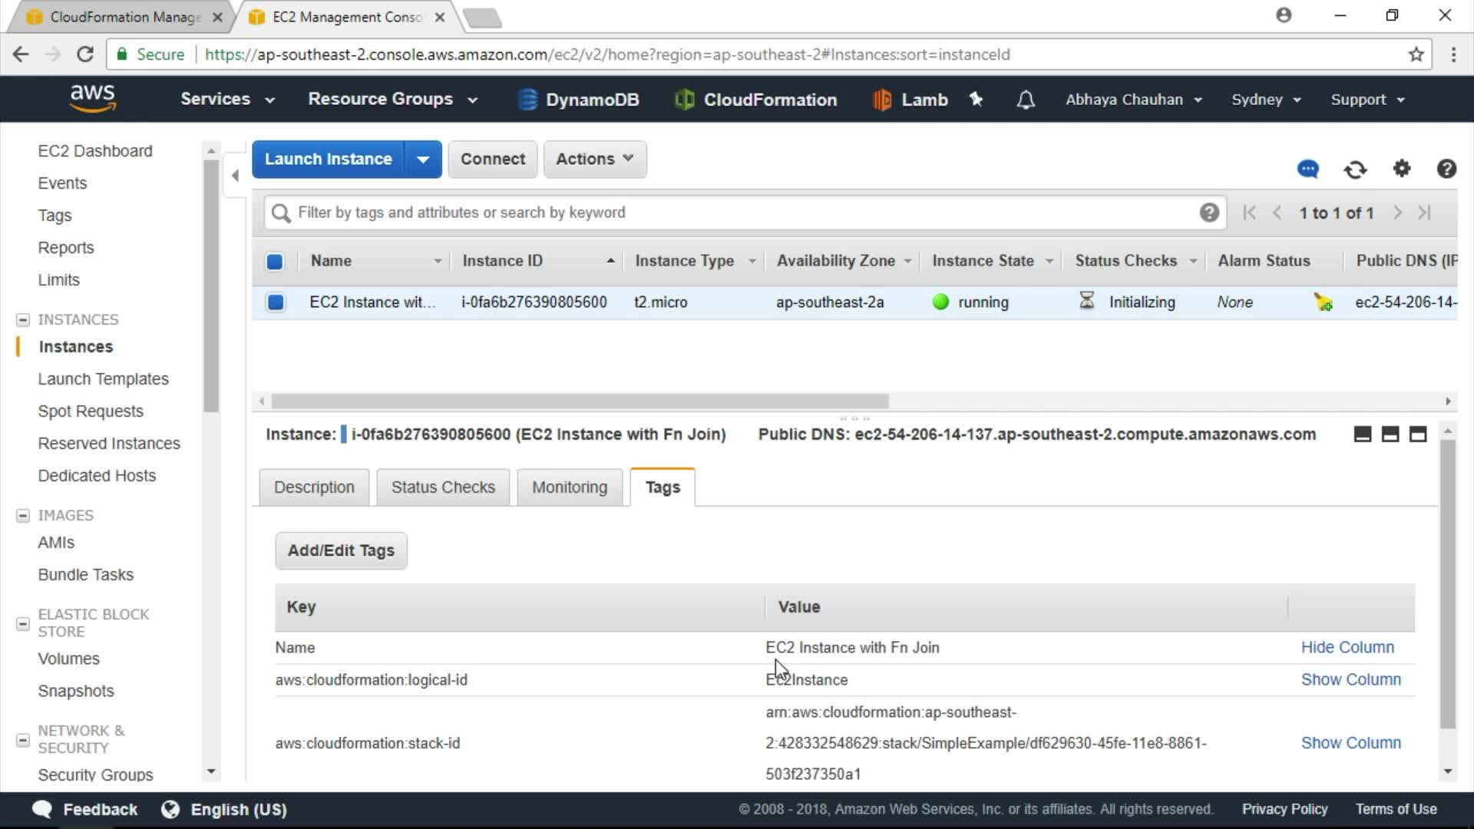Expand the Launch Instance arrow dropdown
1474x829 pixels.
click(423, 160)
